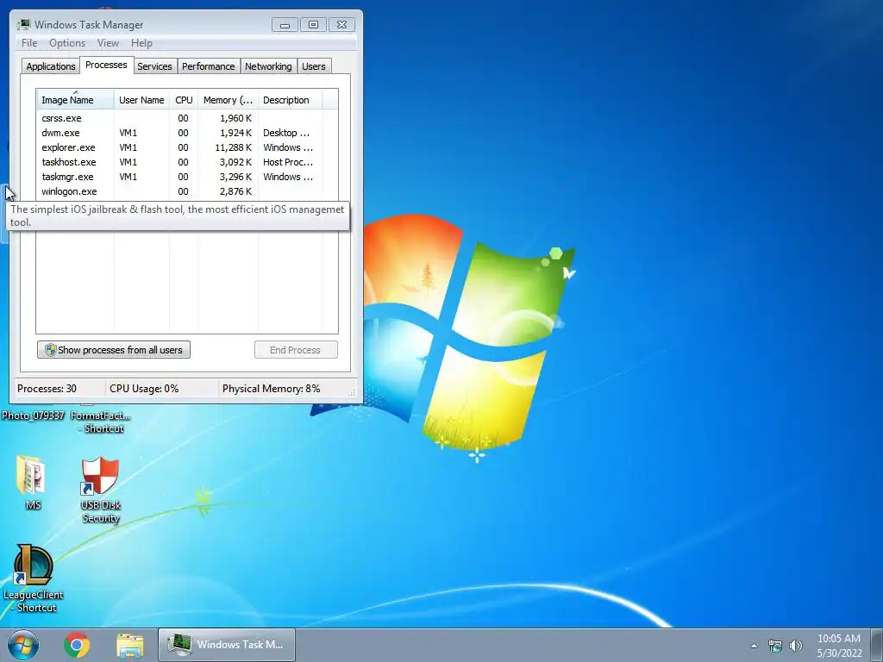Click the Task Manager title bar icon

(x=23, y=24)
